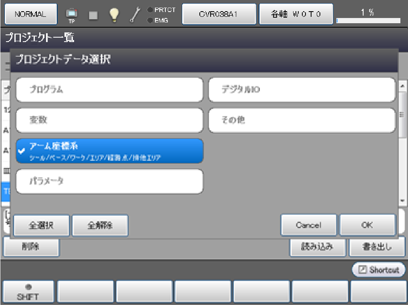
Task: Confirm selection with OK button
Action: click(x=367, y=225)
